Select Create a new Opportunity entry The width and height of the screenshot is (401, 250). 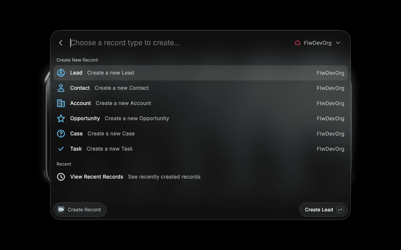[200, 118]
